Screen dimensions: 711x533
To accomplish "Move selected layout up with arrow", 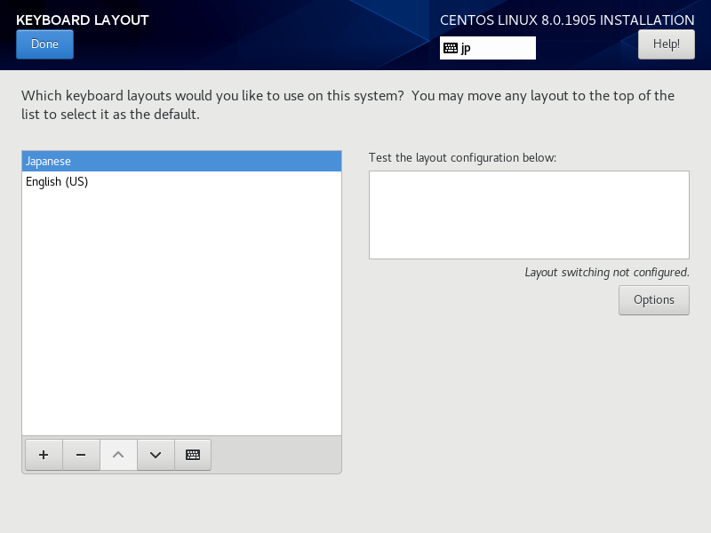I will point(118,455).
